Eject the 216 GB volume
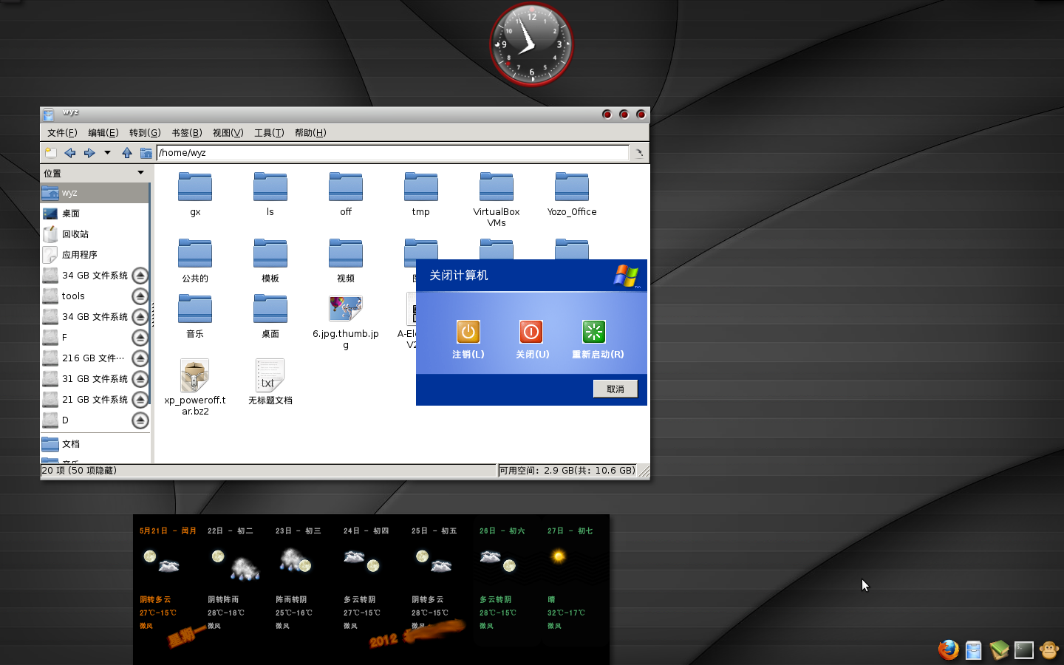Image resolution: width=1064 pixels, height=665 pixels. [x=140, y=358]
